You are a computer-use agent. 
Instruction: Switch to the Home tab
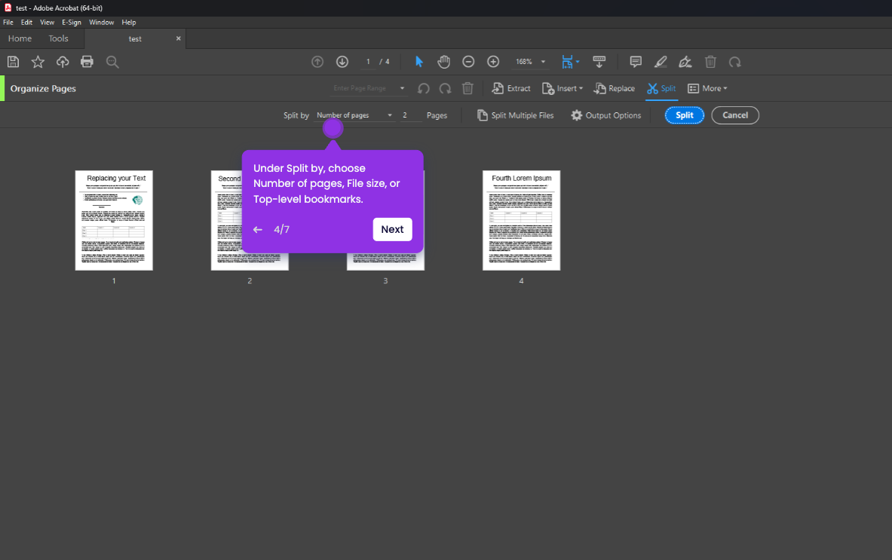20,38
